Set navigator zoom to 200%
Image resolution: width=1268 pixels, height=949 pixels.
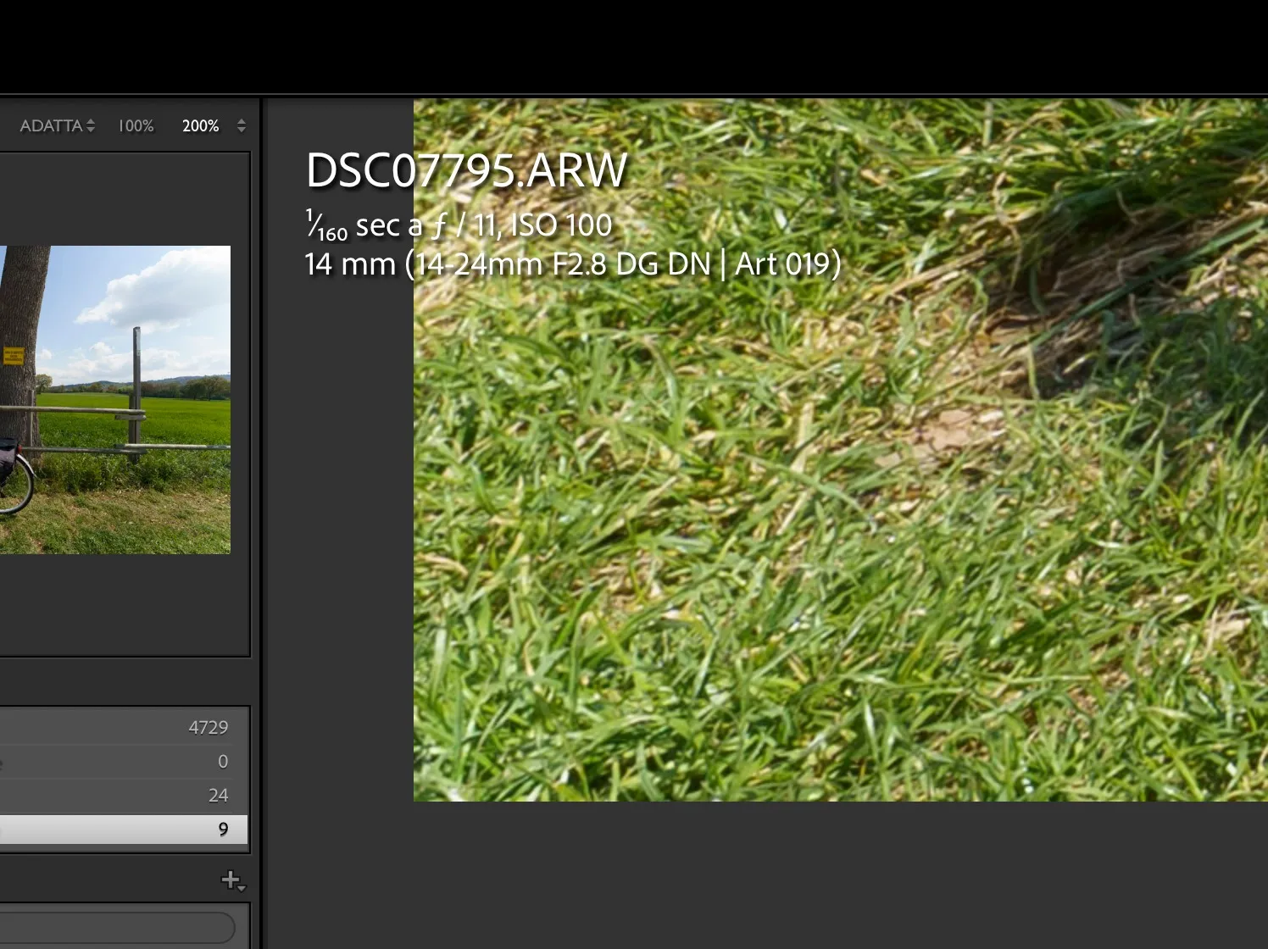pyautogui.click(x=200, y=125)
